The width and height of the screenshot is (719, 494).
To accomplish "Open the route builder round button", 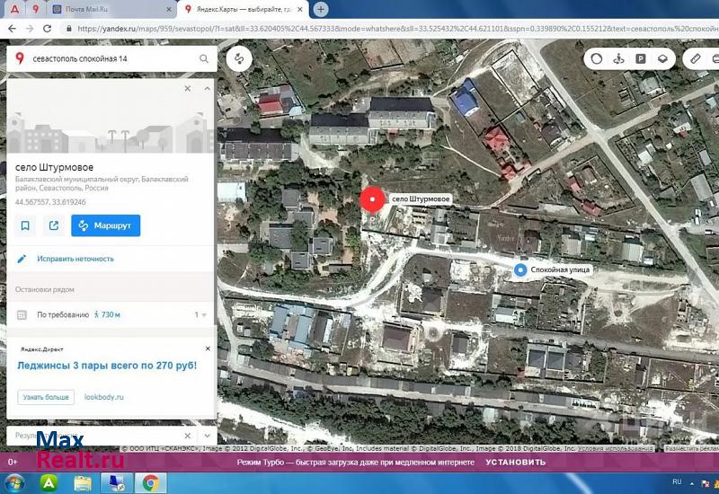I will (240, 59).
